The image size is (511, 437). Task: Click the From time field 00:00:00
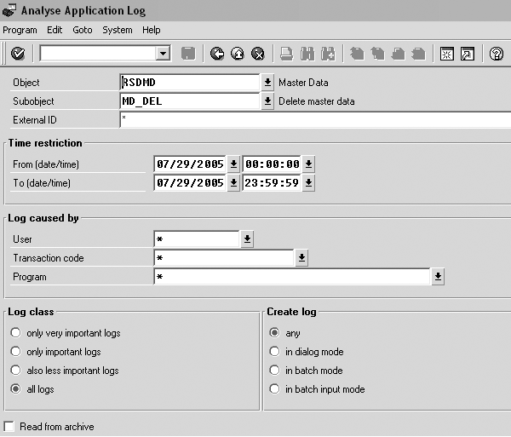(272, 164)
